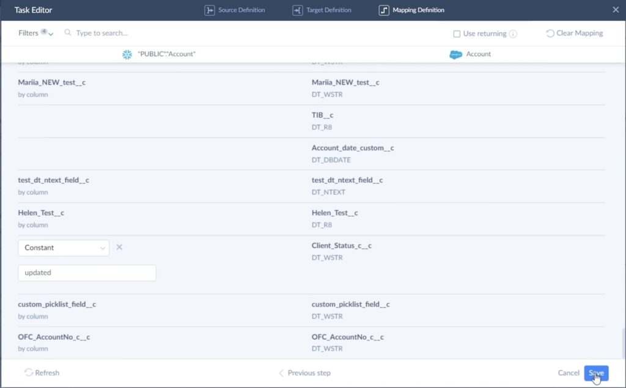The width and height of the screenshot is (626, 388).
Task: Click target Helen_Test__c field name
Action: (334, 213)
